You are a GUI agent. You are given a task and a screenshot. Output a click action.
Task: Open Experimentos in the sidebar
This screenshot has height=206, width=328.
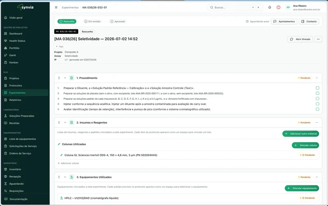point(25,92)
